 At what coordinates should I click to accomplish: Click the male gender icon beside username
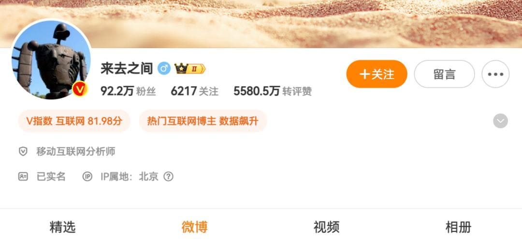click(164, 68)
